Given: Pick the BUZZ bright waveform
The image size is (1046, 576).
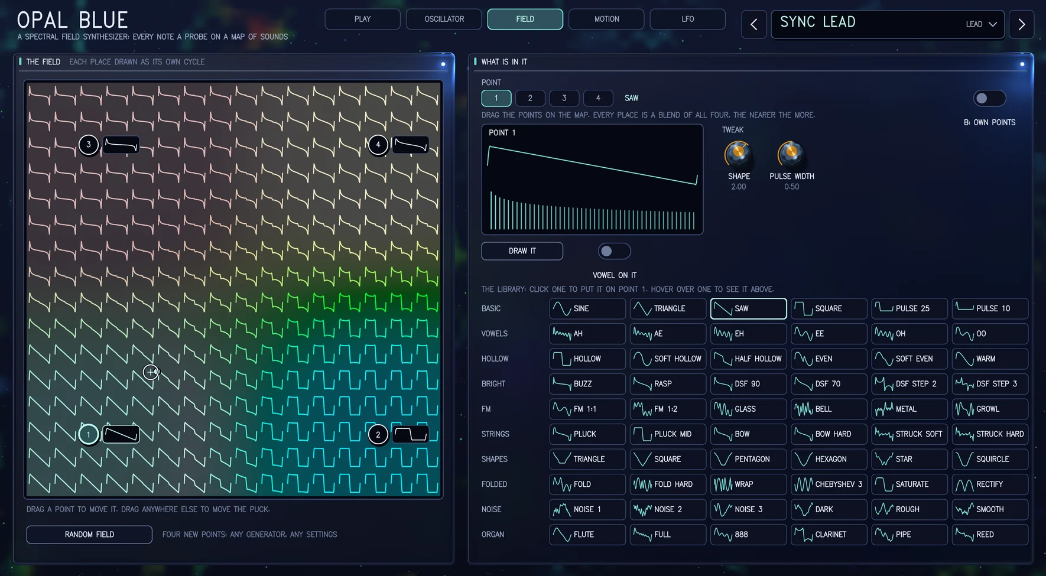Looking at the screenshot, I should tap(587, 384).
